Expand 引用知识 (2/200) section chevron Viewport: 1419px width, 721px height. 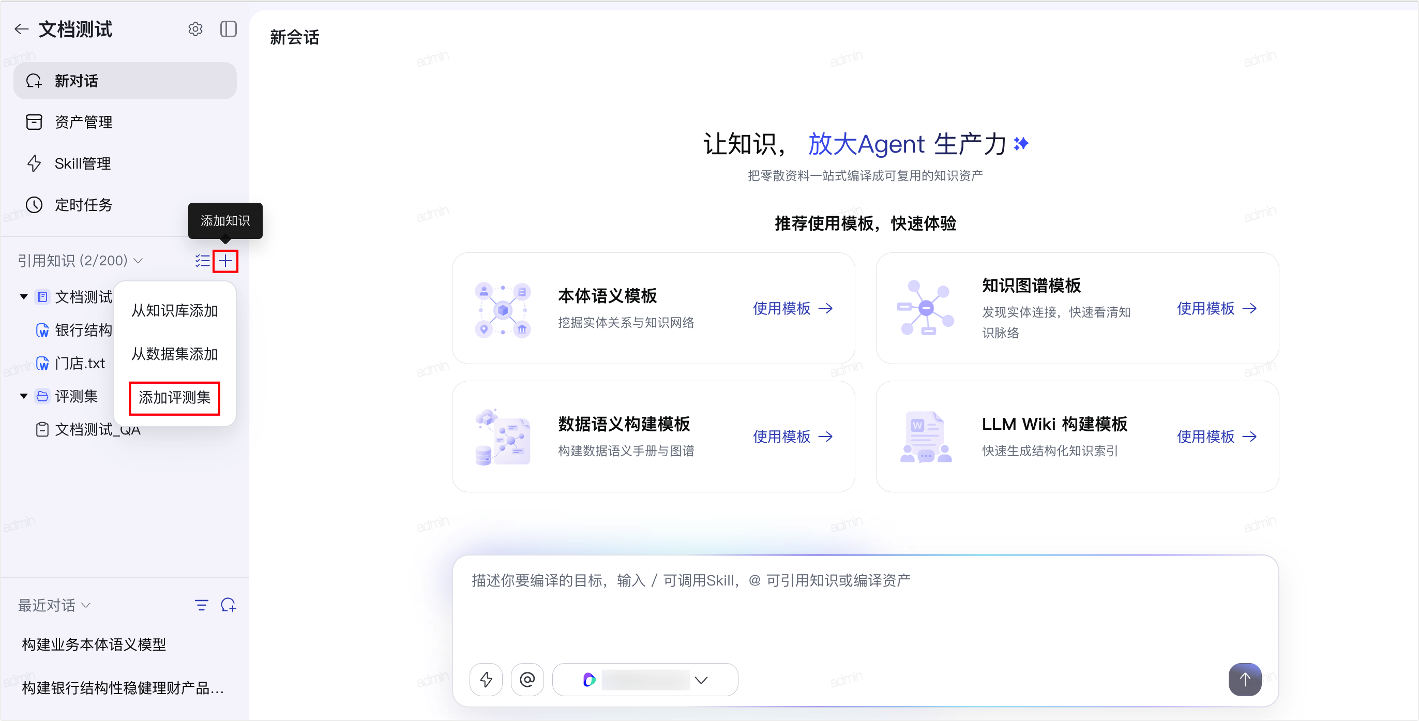point(138,261)
